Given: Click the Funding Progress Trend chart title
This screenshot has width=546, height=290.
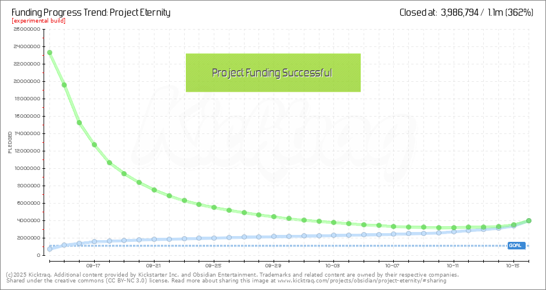Looking at the screenshot, I should pyautogui.click(x=91, y=12).
